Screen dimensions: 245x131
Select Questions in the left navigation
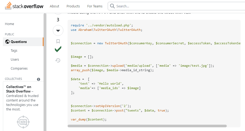tap(19, 42)
